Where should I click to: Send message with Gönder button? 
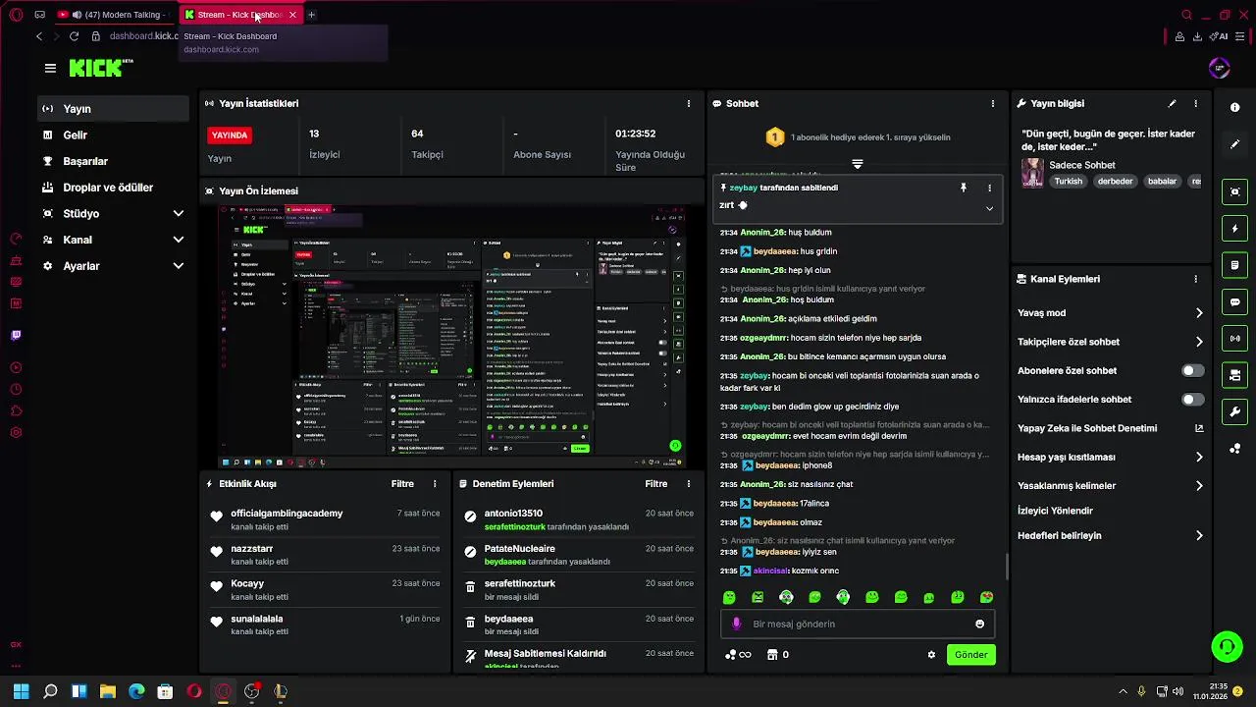(x=971, y=655)
